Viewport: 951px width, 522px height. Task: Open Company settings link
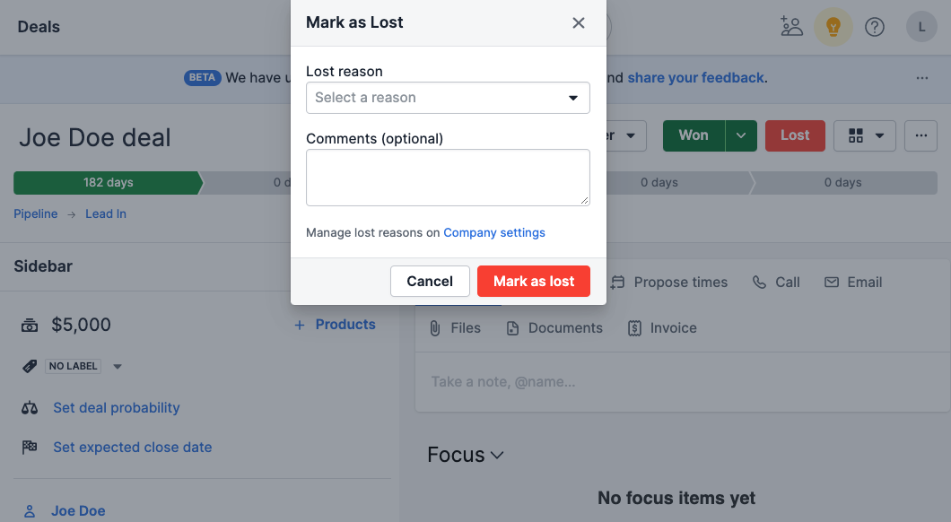494,233
